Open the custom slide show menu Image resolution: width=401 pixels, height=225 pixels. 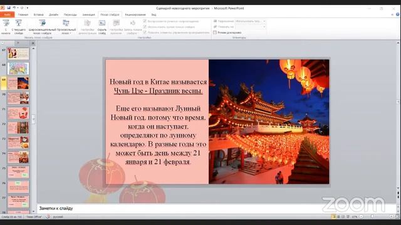(x=66, y=26)
